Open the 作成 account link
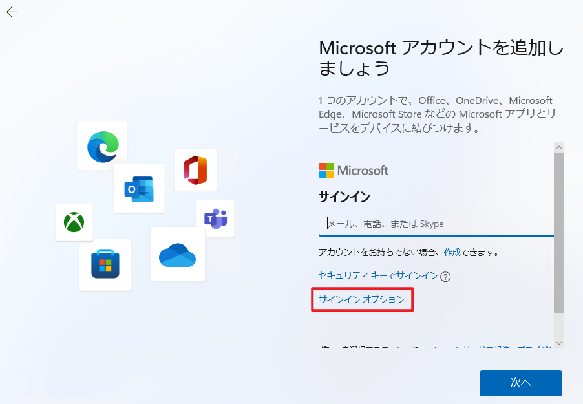The image size is (583, 404). pos(452,252)
